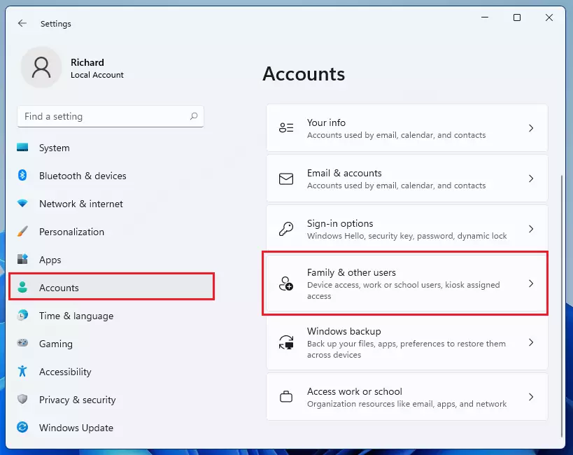The height and width of the screenshot is (455, 573).
Task: Click the Windows Update refresh icon
Action: [x=22, y=427]
